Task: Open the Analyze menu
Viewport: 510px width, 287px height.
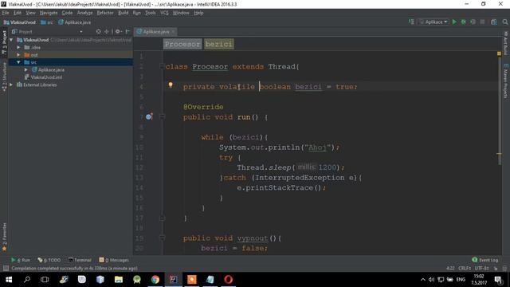Action: click(x=85, y=13)
